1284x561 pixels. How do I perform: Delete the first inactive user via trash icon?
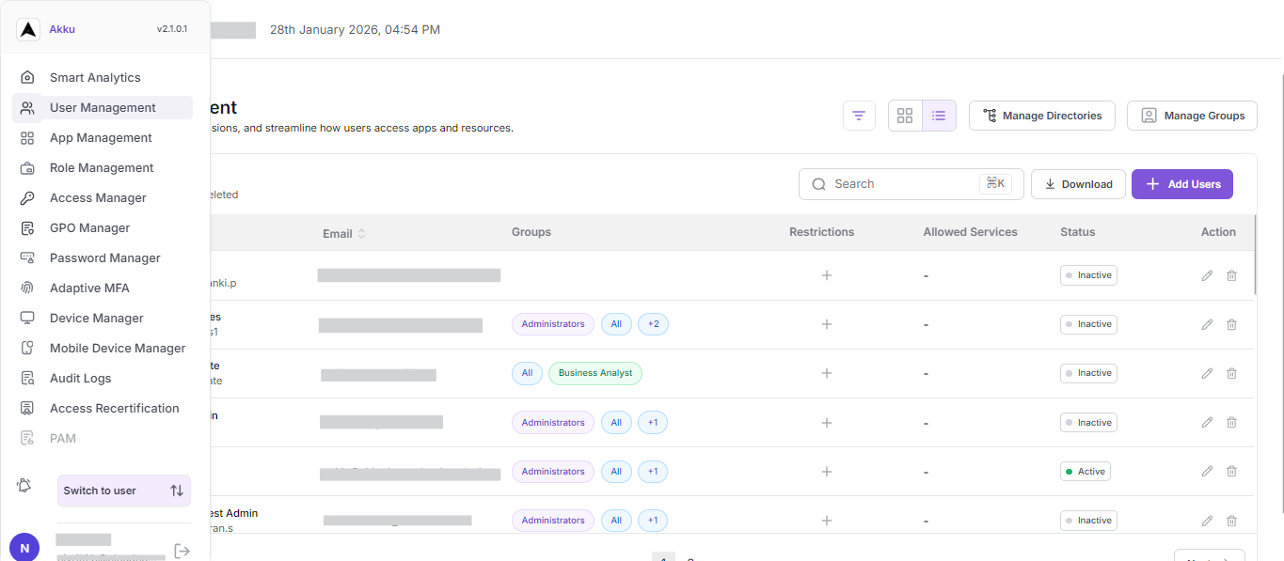coord(1231,275)
